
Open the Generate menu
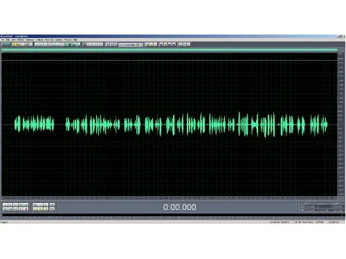[30, 40]
